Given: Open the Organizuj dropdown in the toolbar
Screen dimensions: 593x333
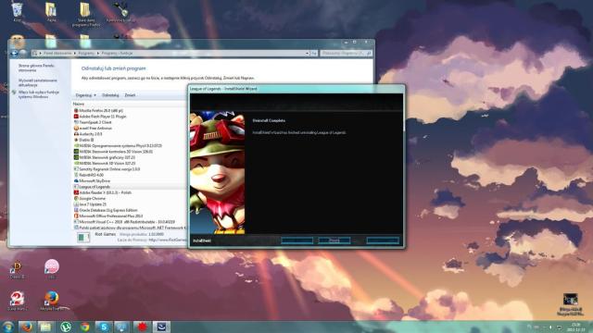Looking at the screenshot, I should [86, 95].
